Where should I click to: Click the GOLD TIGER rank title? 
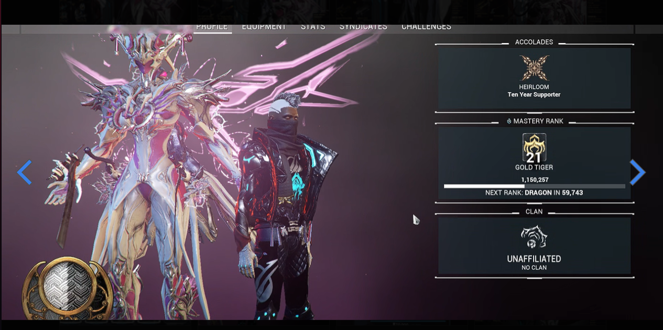534,168
